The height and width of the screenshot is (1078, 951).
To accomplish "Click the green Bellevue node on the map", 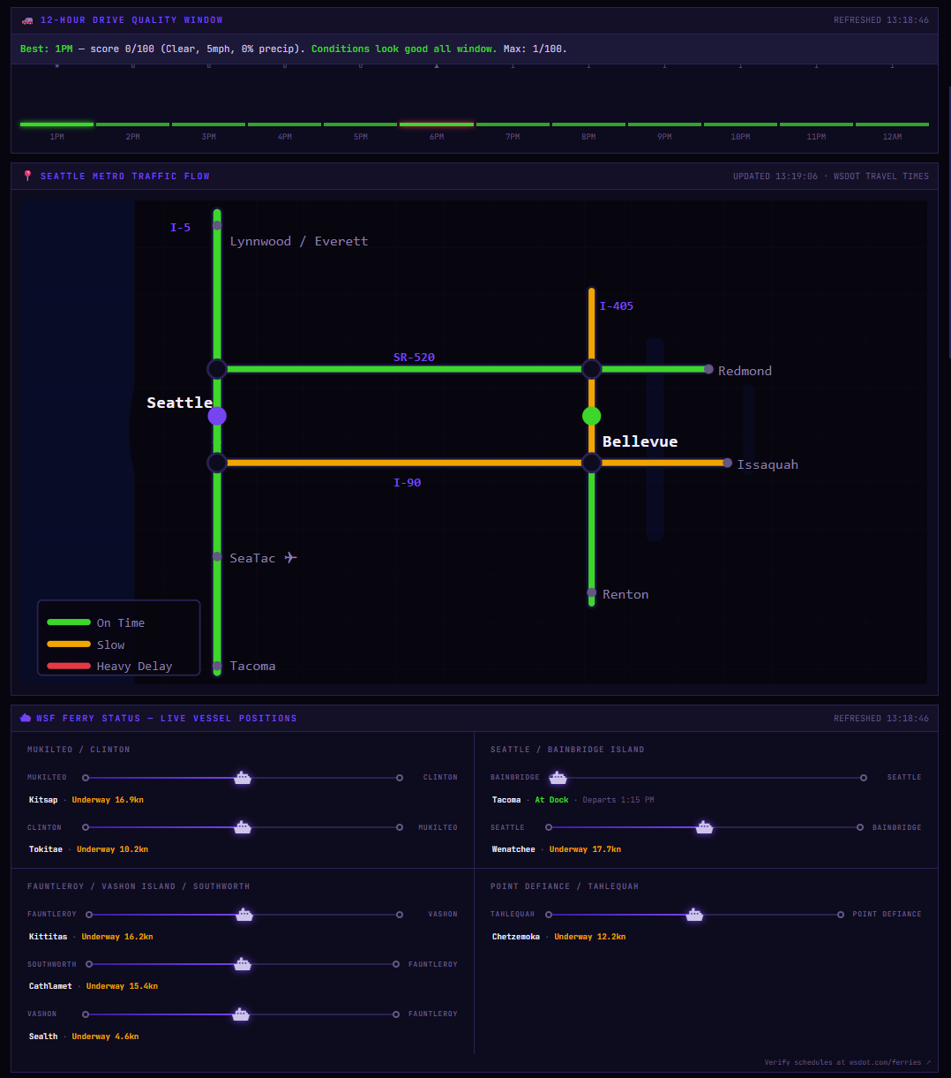I will coord(591,416).
